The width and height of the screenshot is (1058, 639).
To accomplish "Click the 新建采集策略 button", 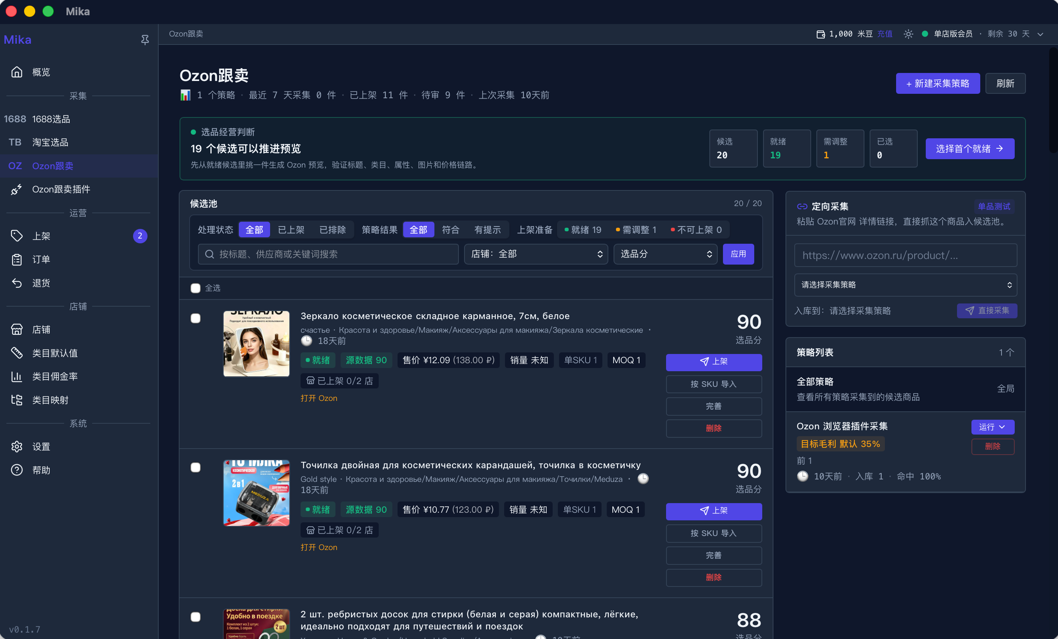I will (x=938, y=83).
